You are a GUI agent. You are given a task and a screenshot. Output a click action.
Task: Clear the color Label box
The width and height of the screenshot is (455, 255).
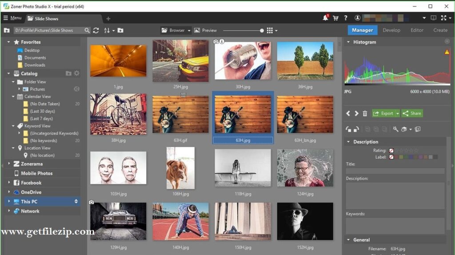pyautogui.click(x=391, y=157)
